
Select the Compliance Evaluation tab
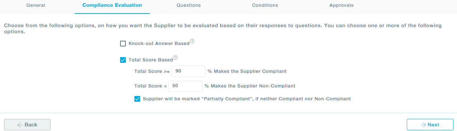click(x=112, y=5)
